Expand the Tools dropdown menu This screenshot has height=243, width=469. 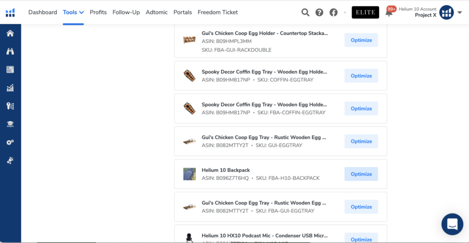coord(73,12)
